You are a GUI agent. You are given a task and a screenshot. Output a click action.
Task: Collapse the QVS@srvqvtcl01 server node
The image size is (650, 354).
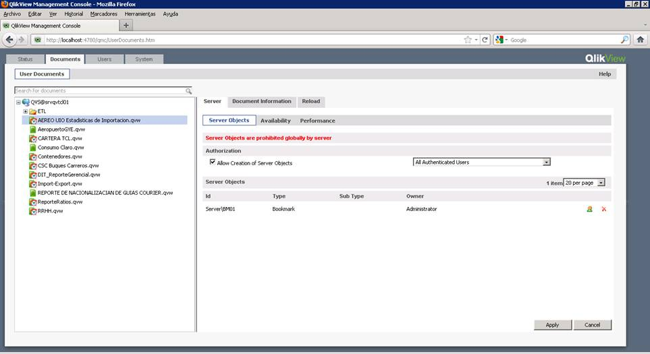click(x=18, y=102)
